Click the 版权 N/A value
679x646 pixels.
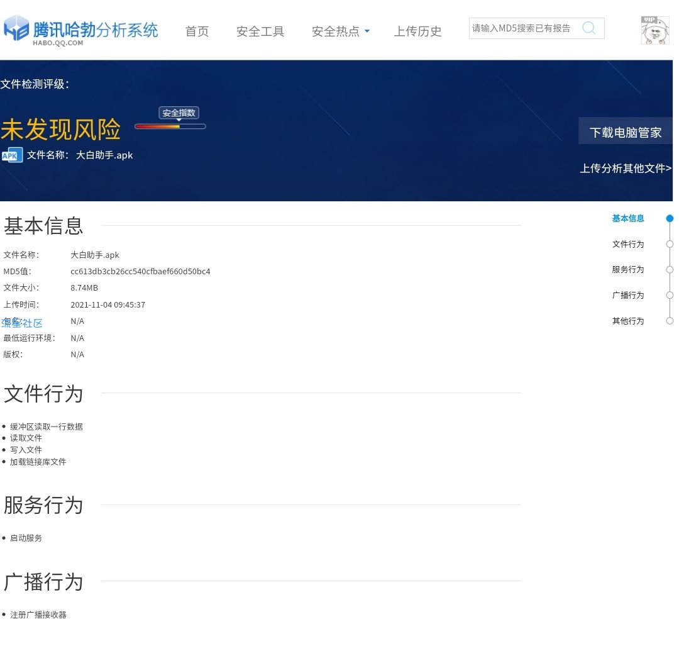77,354
